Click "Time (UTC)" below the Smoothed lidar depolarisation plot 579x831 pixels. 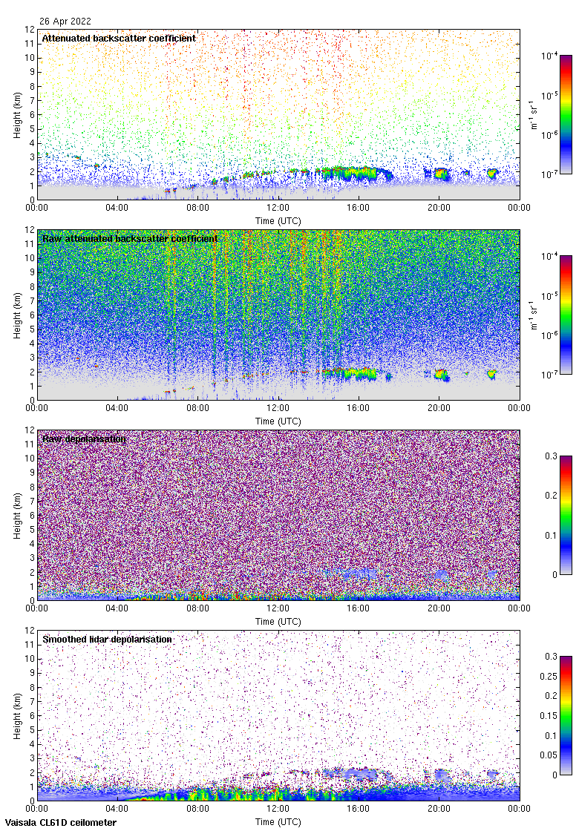[x=278, y=822]
